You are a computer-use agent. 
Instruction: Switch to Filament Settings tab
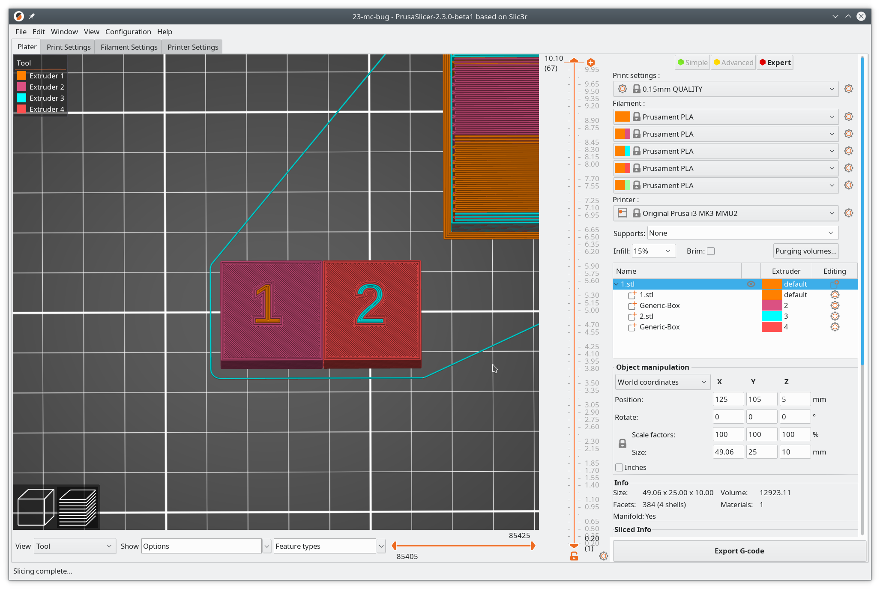[x=129, y=47]
